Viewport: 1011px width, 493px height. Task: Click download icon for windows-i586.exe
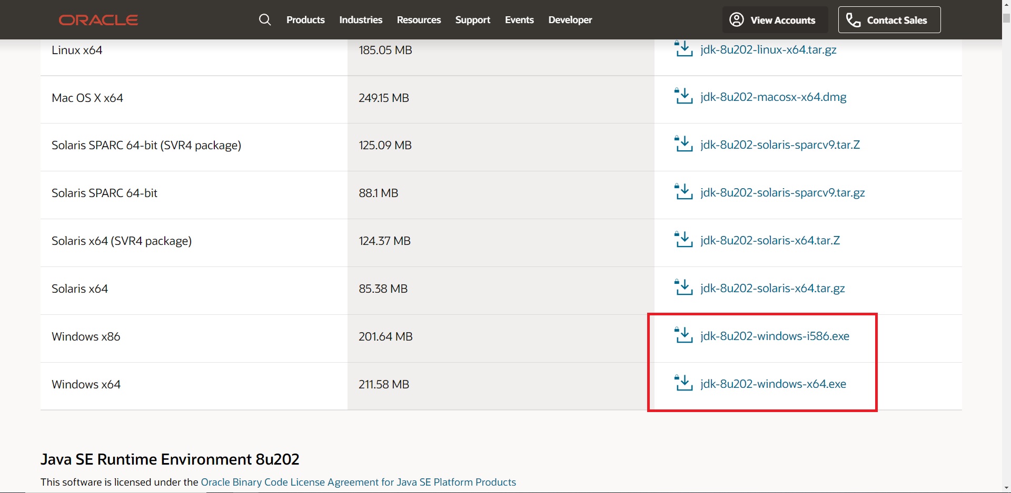click(683, 335)
